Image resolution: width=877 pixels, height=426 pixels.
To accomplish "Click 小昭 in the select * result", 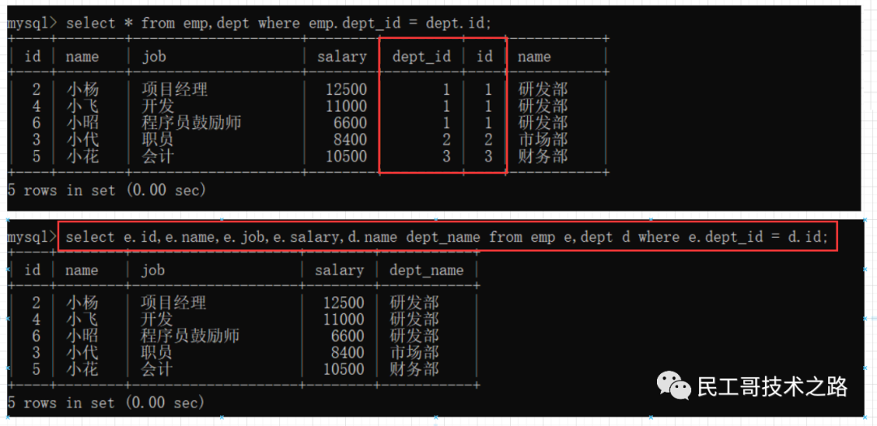I will [82, 123].
